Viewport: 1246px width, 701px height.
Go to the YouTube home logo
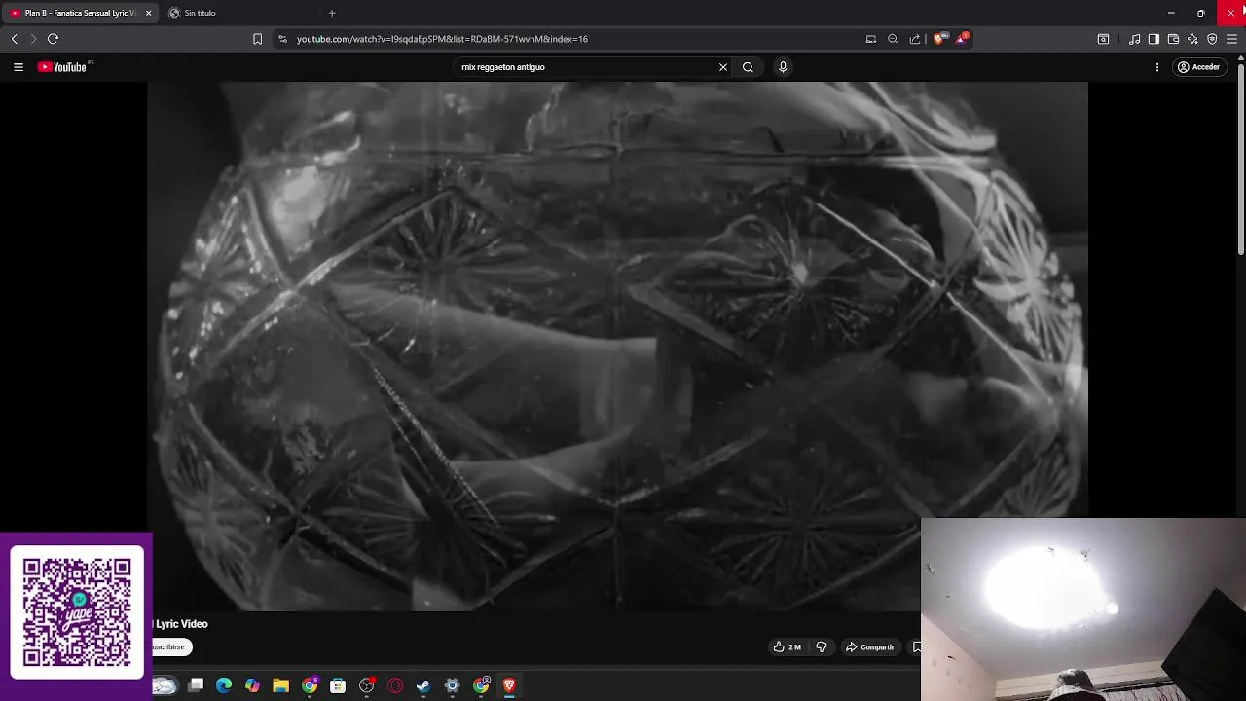[x=64, y=67]
